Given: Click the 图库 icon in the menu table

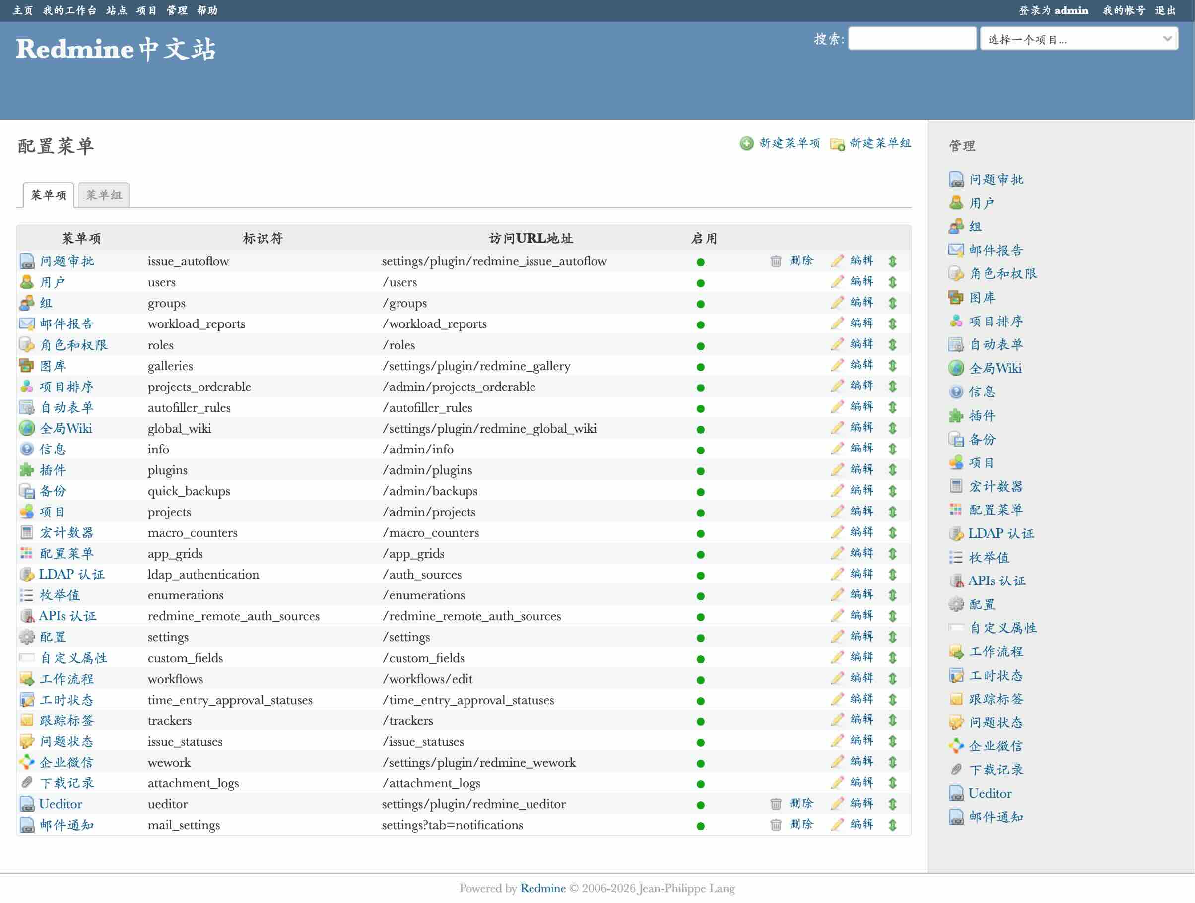Looking at the screenshot, I should (26, 366).
